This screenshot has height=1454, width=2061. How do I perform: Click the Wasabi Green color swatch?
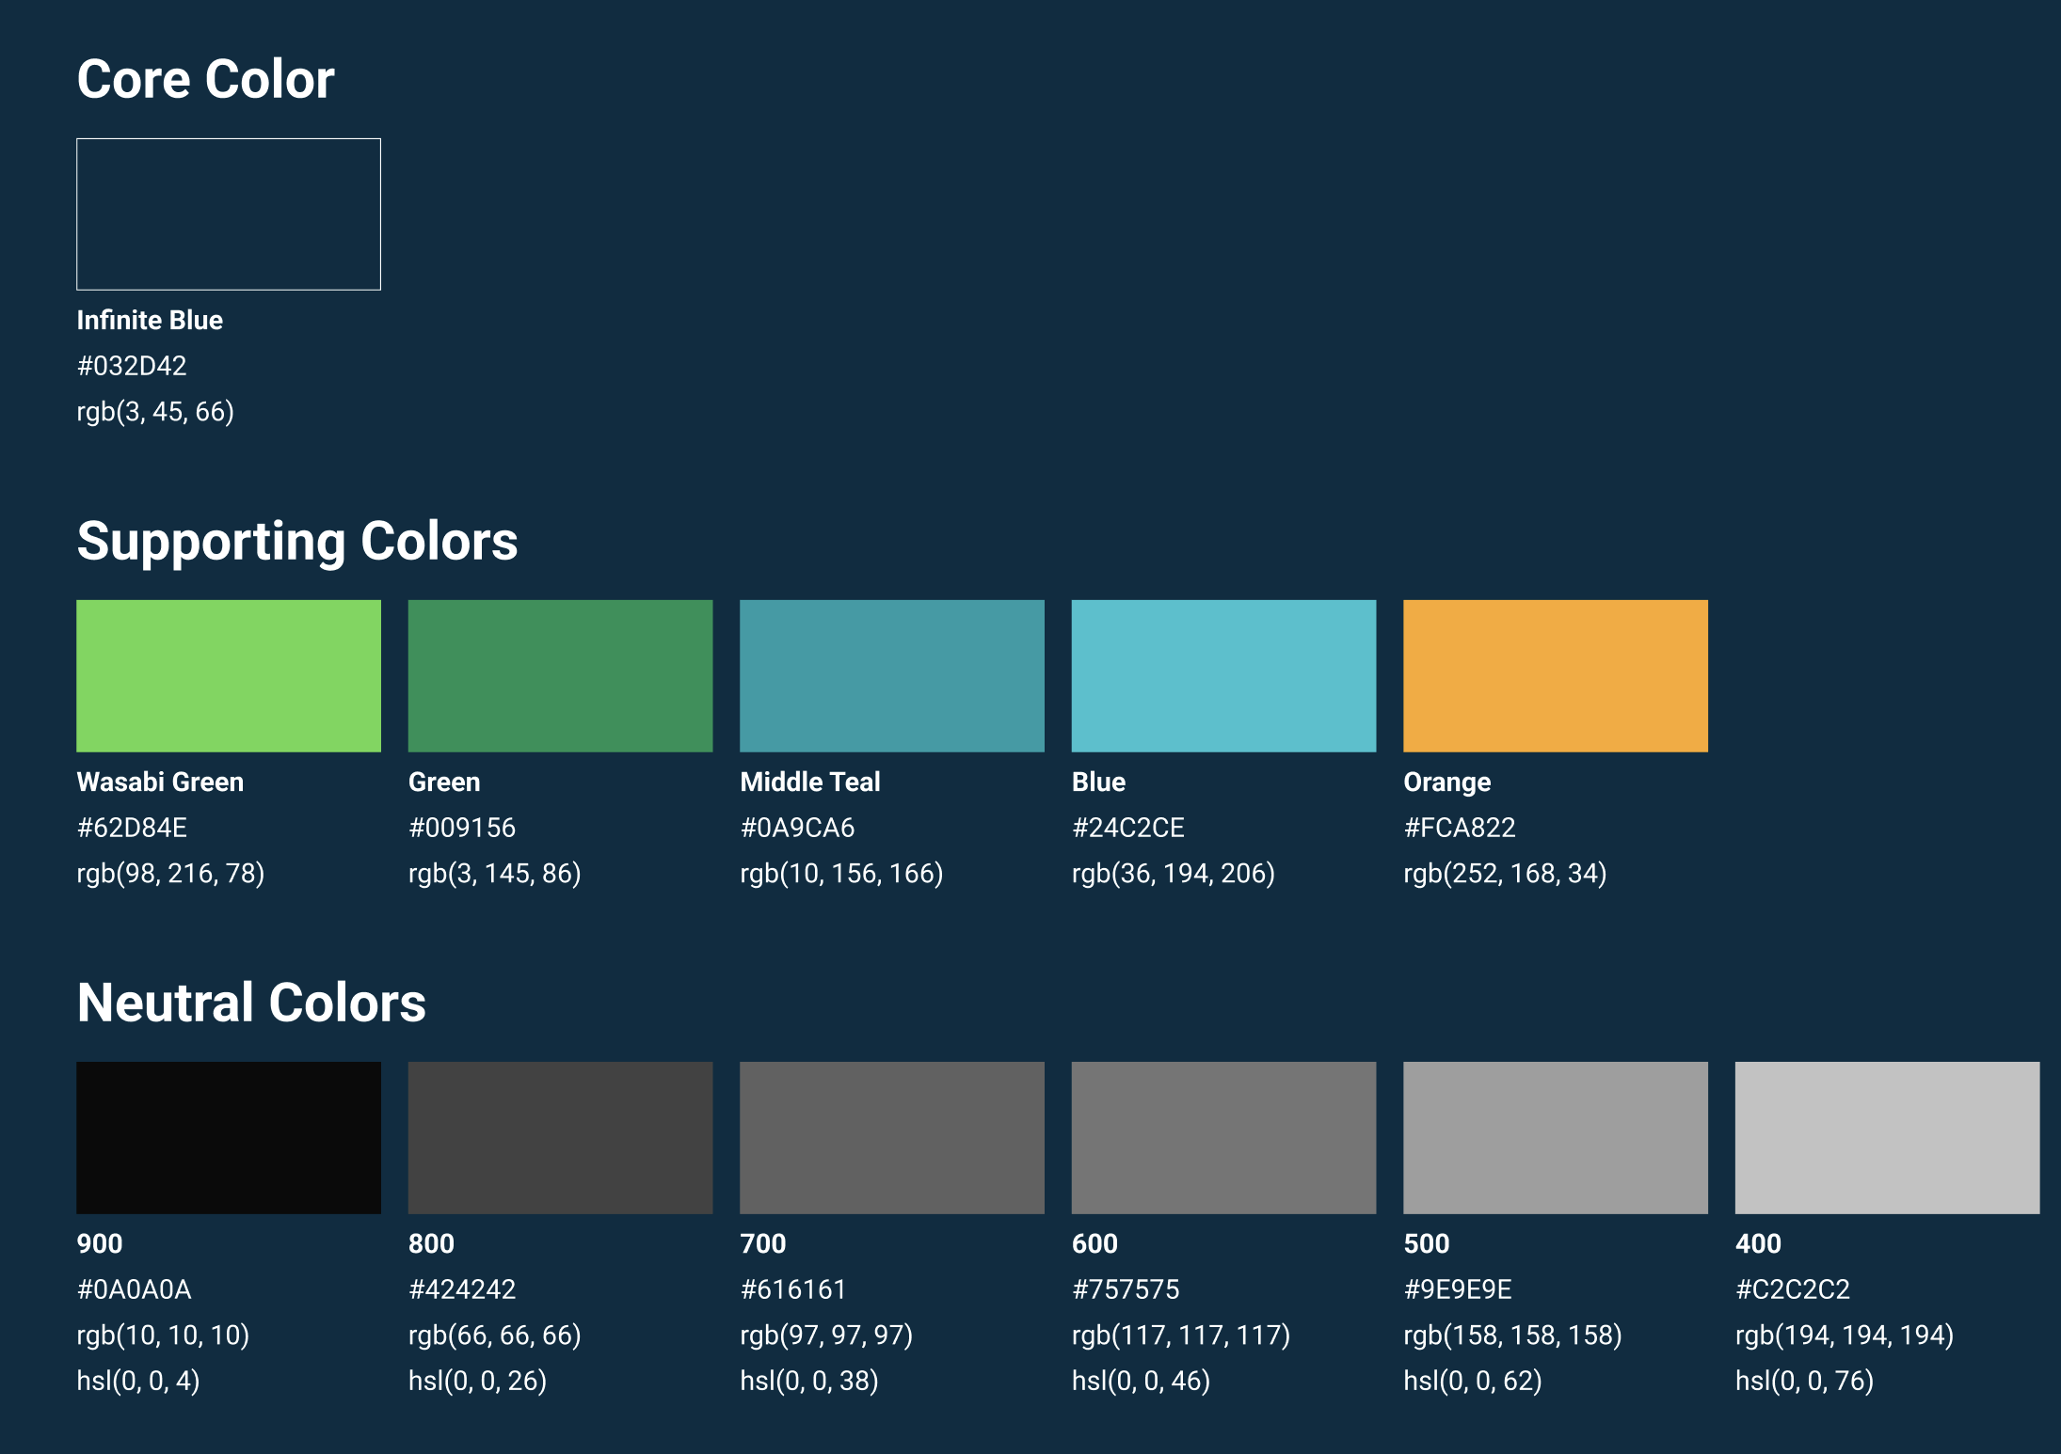click(229, 676)
